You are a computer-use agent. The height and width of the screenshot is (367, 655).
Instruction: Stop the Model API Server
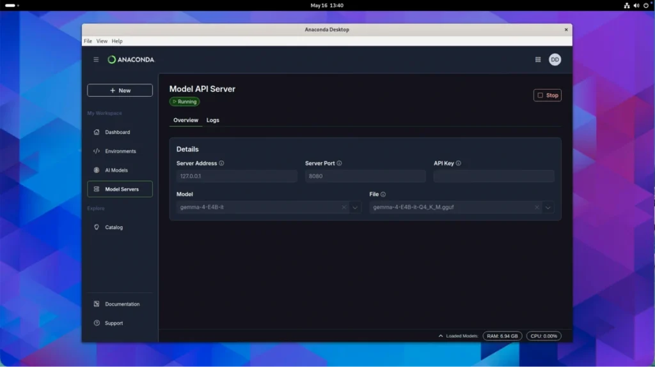548,96
